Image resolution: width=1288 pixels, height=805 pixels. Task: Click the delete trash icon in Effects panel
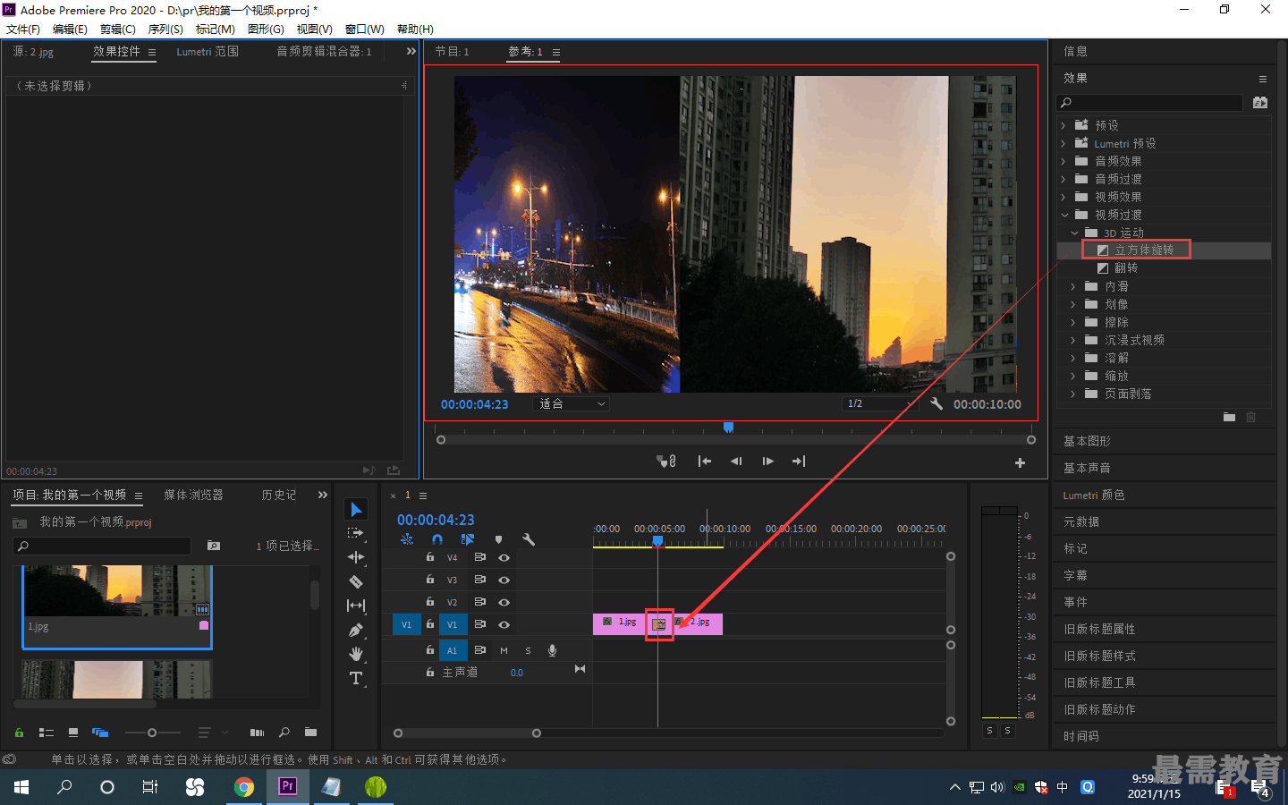[1251, 417]
